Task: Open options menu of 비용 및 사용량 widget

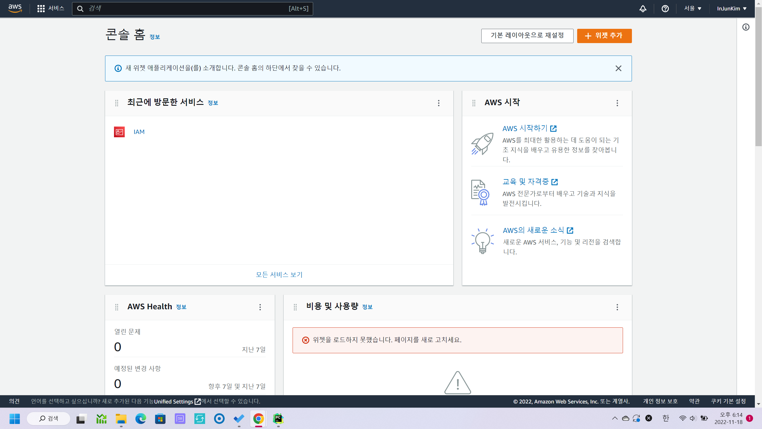Action: pos(617,307)
